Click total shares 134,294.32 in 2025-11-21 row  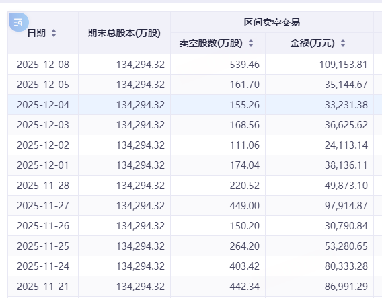click(141, 287)
